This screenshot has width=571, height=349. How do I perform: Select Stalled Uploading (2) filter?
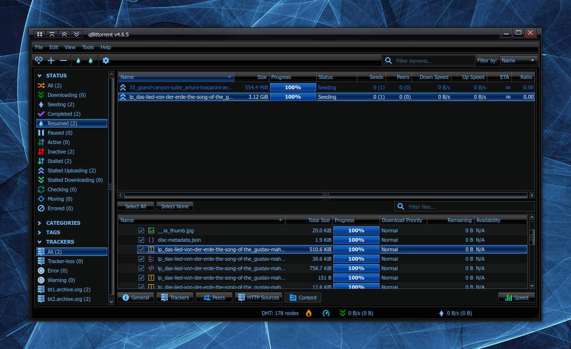72,170
